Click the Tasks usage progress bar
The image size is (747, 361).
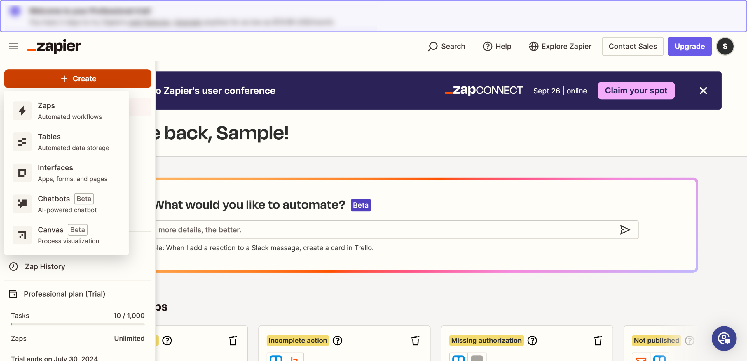[x=78, y=324]
